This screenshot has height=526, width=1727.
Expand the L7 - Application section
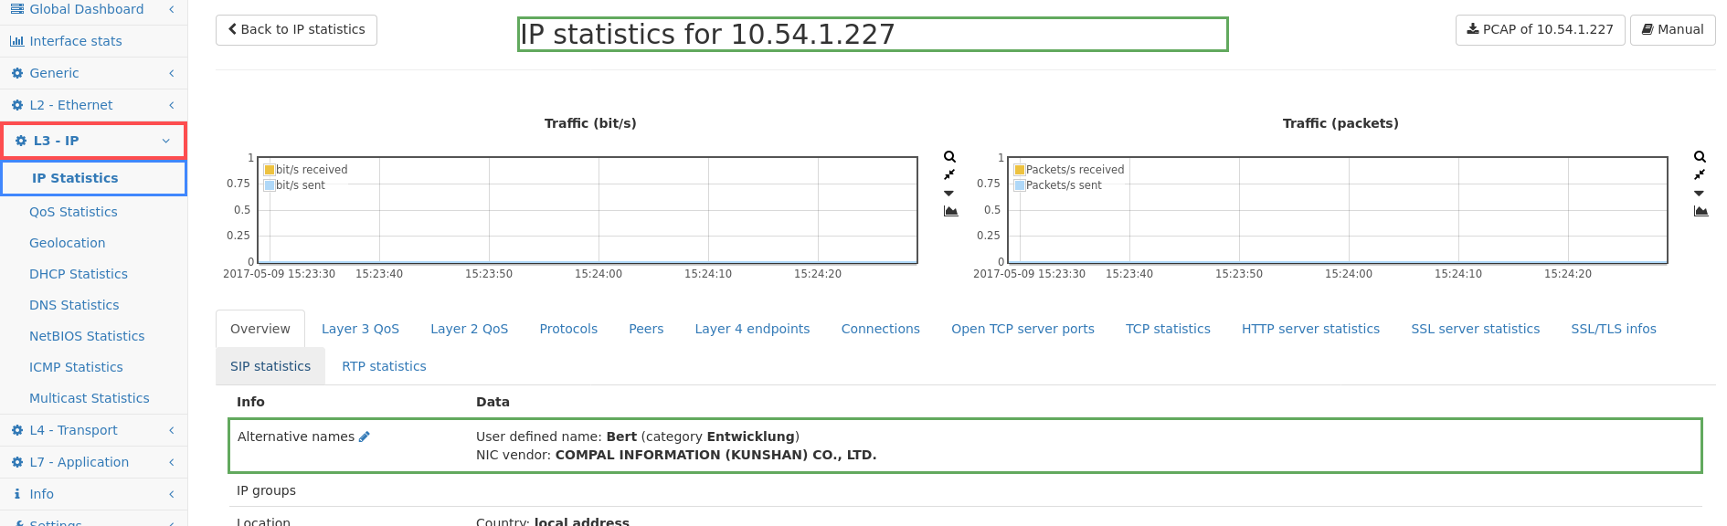pyautogui.click(x=93, y=462)
